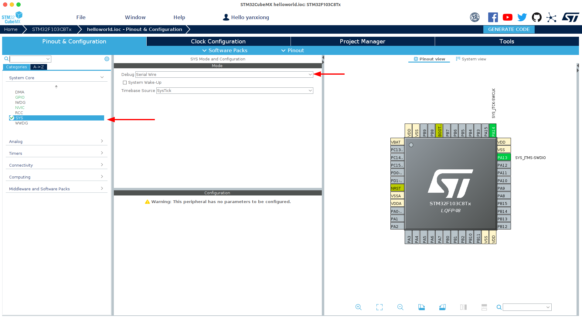Open the Facebook icon link
Screen dimensions: 582x319
(x=493, y=17)
